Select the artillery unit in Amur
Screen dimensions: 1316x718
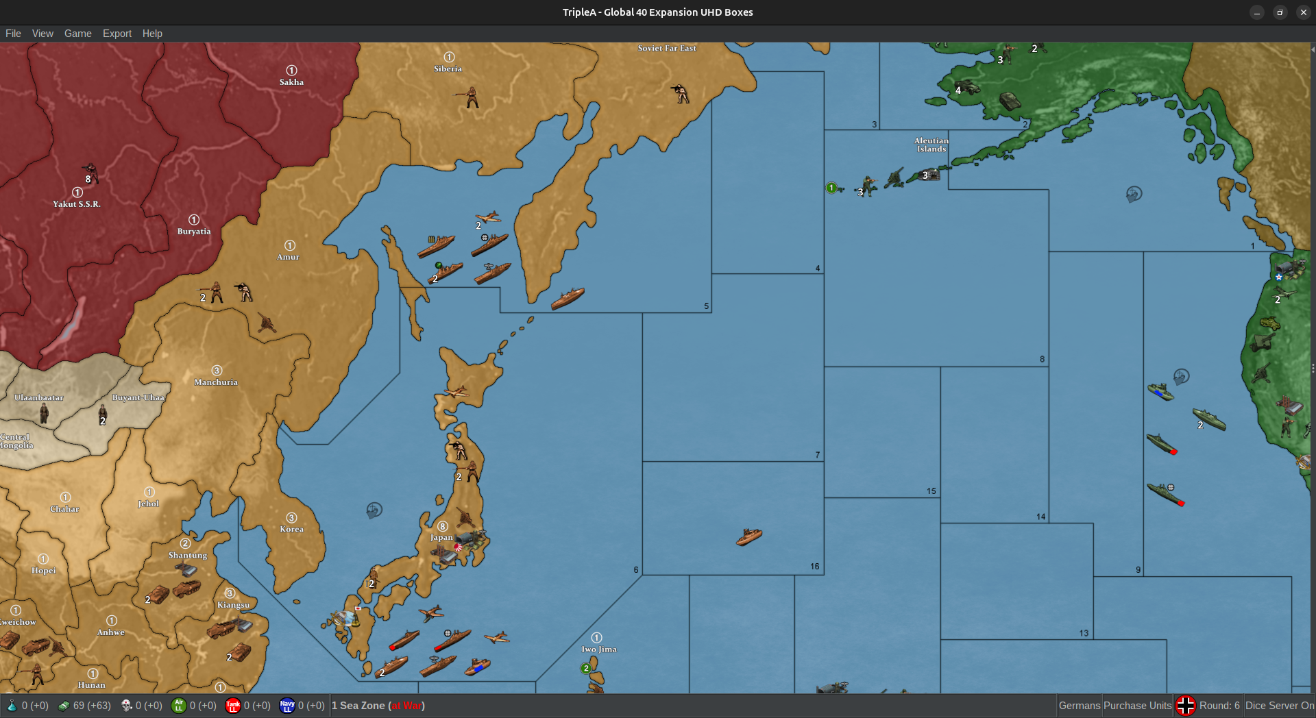tap(266, 323)
